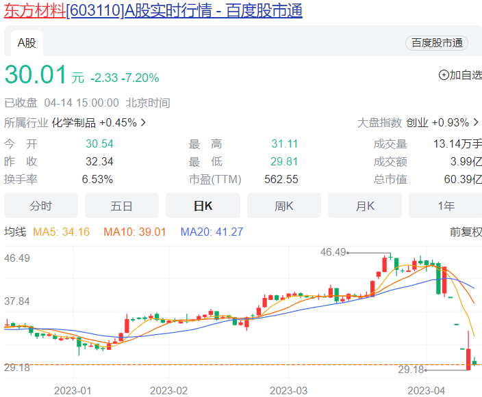Viewport: 482px width, 397px height.
Task: Click the 市盈(TTM) value 562.55
Action: [281, 179]
